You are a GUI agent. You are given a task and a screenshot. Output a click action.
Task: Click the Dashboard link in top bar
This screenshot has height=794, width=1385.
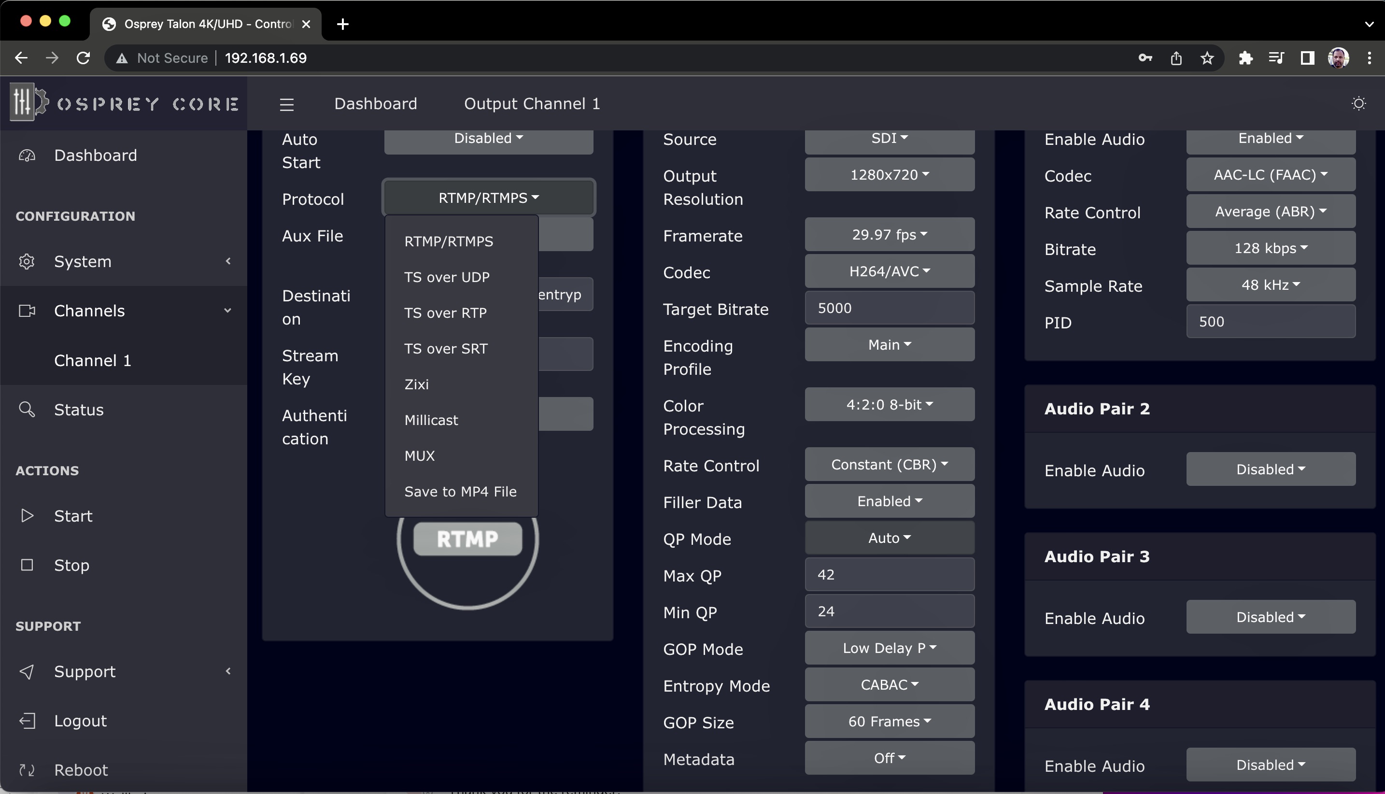(375, 104)
